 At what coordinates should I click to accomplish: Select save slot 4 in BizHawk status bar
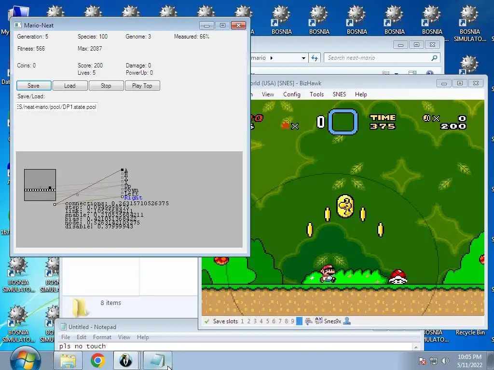click(x=261, y=321)
